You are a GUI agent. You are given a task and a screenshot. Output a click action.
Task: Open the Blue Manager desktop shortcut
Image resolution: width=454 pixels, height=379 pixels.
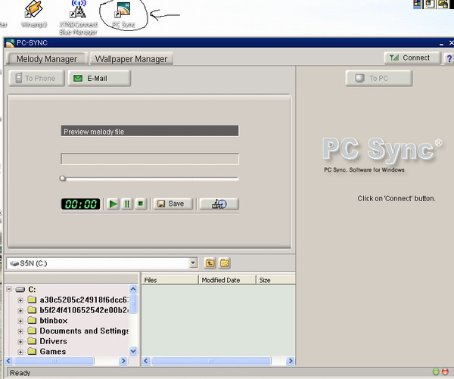click(78, 17)
